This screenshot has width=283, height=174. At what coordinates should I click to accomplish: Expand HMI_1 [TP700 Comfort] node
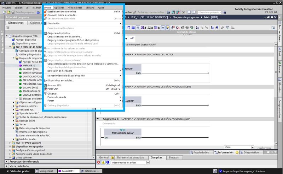click(x=10, y=143)
